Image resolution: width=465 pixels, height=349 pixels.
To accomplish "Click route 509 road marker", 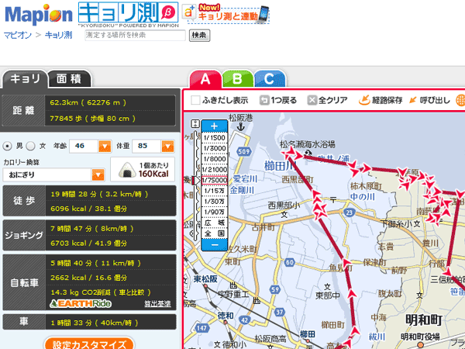I will (x=243, y=152).
